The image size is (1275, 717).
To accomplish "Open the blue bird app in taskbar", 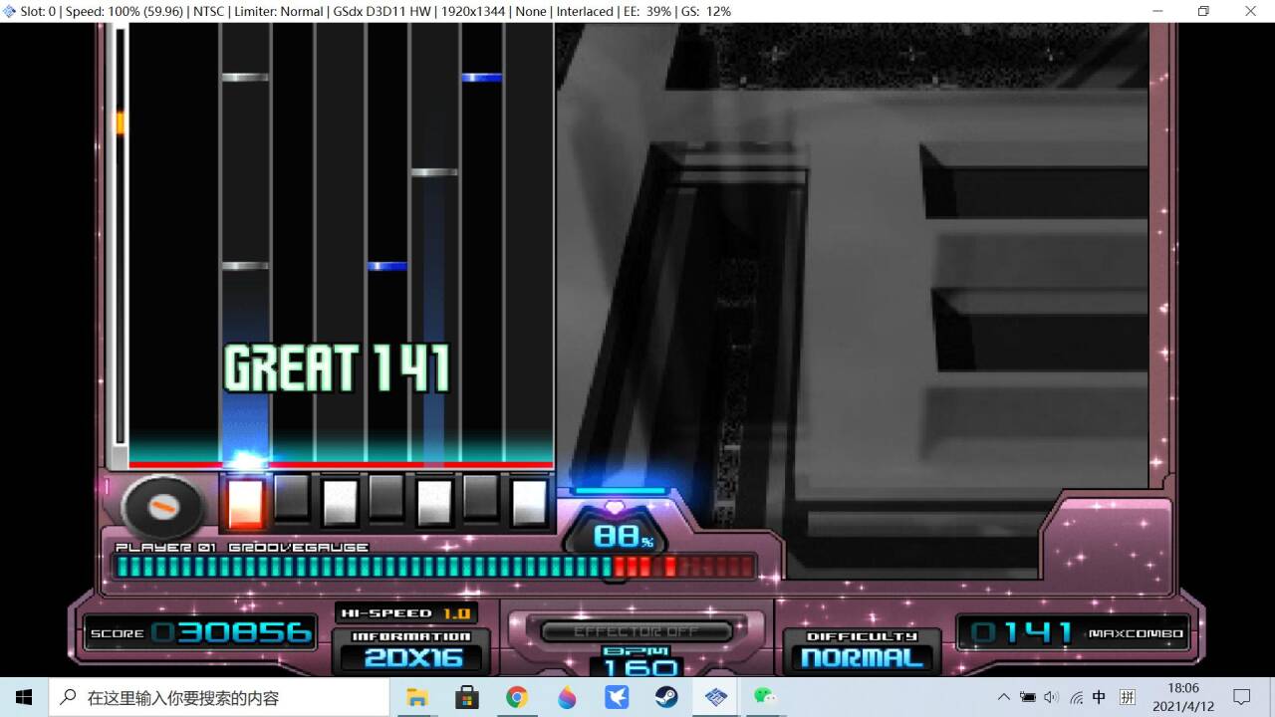I will (x=617, y=697).
